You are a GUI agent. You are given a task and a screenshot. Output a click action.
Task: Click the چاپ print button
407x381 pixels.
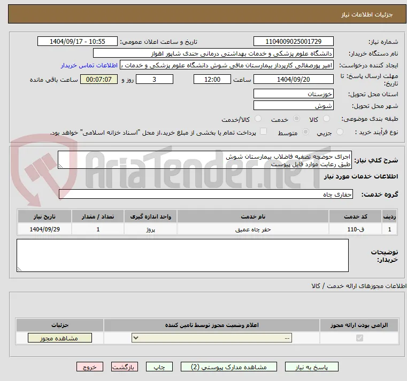[159, 367]
